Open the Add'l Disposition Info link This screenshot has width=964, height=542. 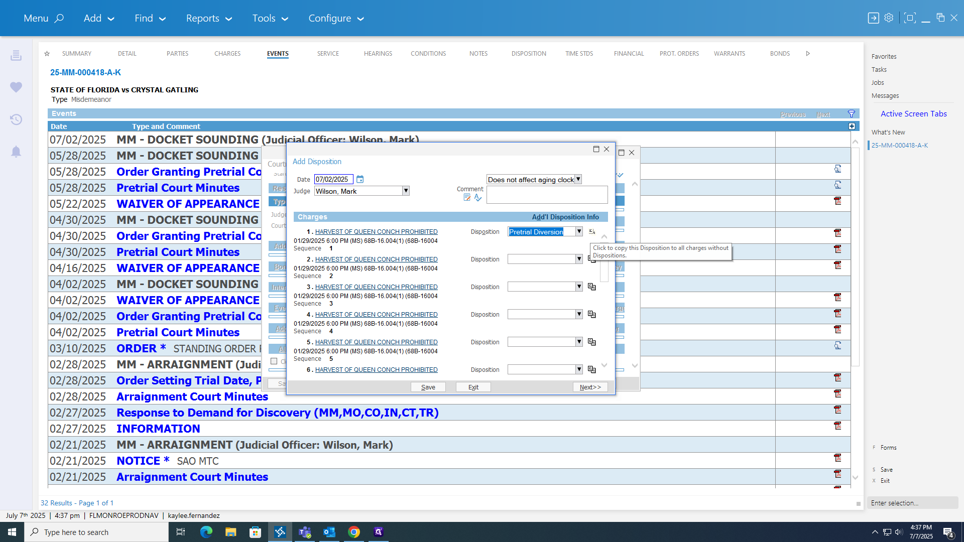point(565,217)
